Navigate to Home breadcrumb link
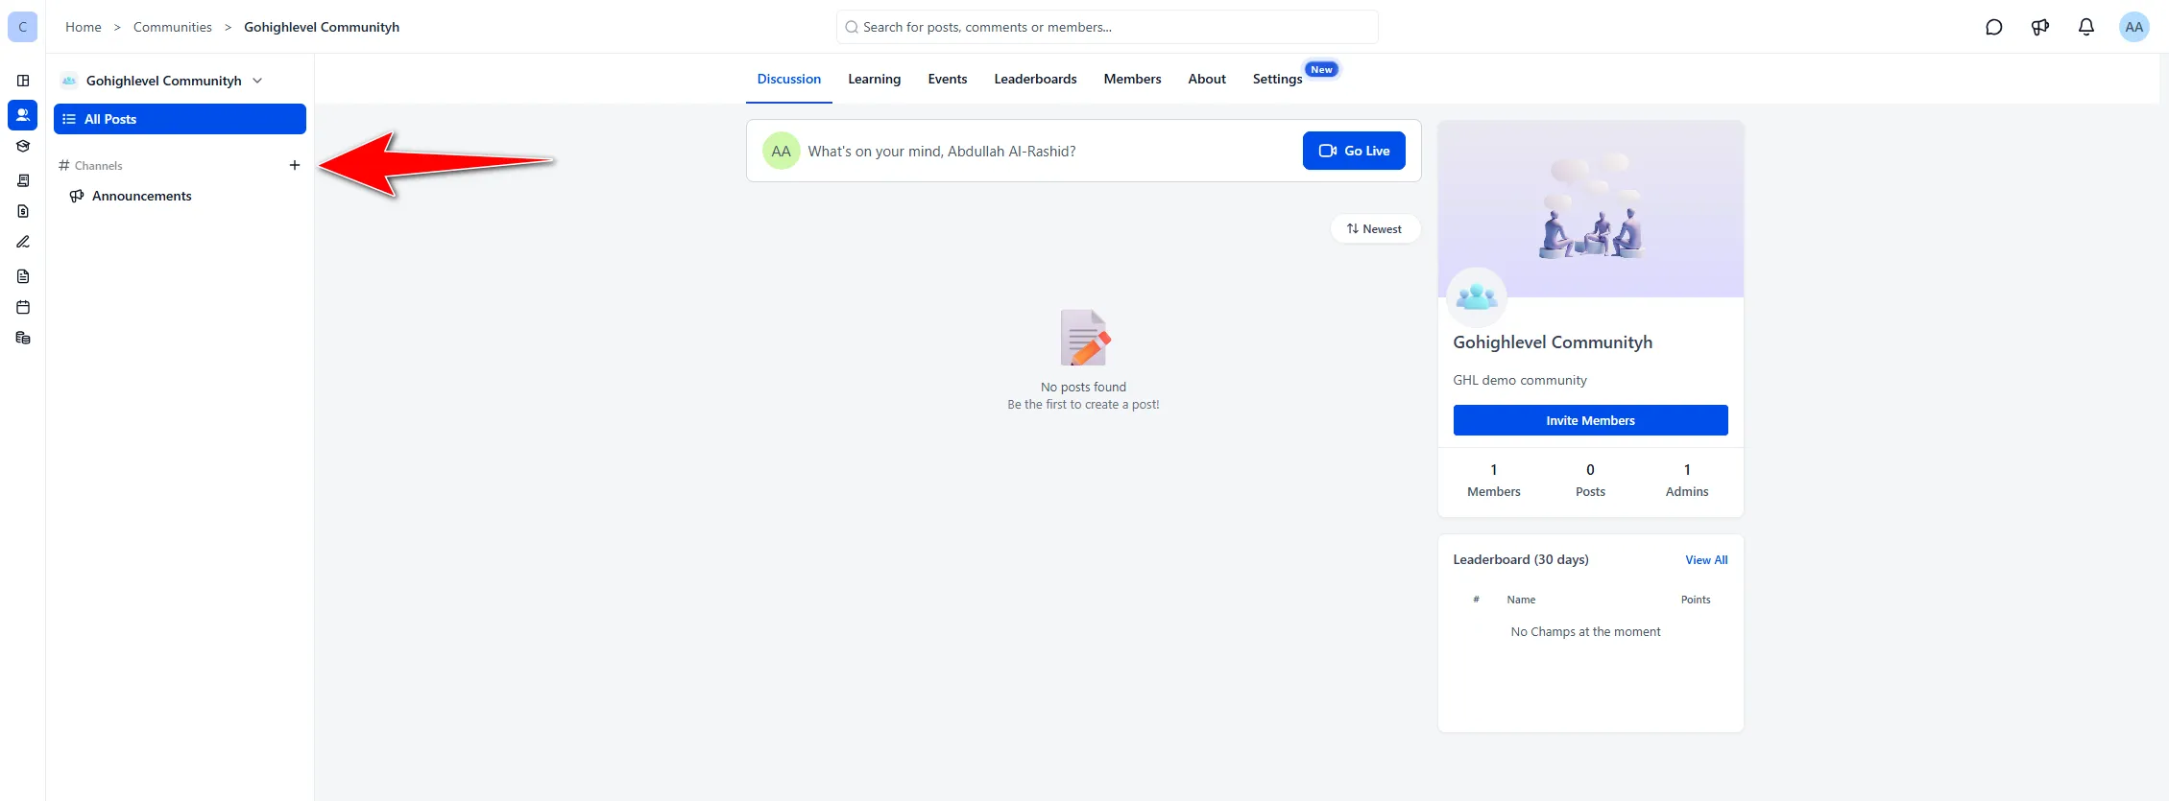 click(84, 27)
